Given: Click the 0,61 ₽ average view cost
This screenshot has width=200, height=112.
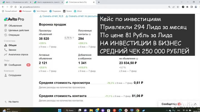Looking at the screenshot, I should pyautogui.click(x=138, y=83).
